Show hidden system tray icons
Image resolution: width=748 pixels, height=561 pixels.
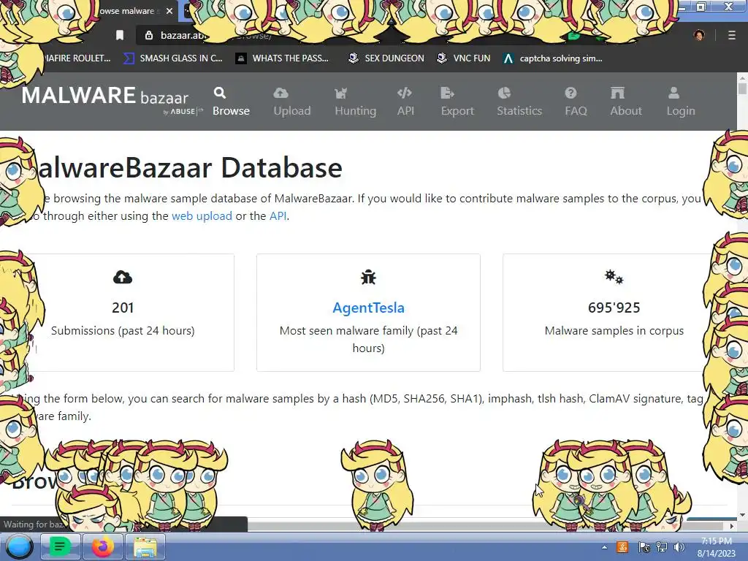(604, 547)
